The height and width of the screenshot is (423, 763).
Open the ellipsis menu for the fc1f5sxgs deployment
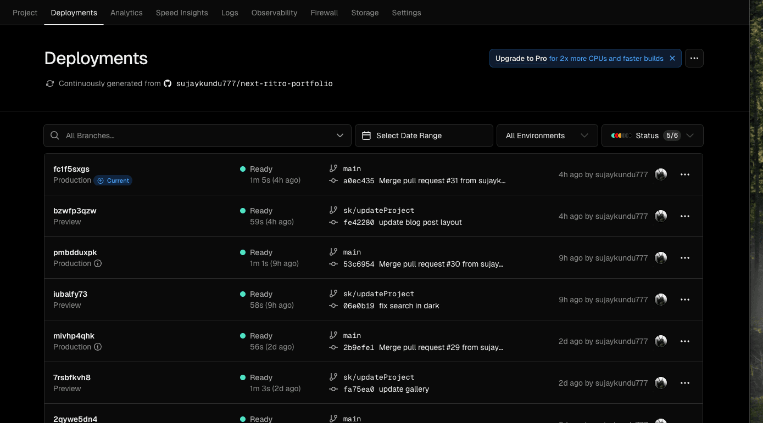point(685,174)
